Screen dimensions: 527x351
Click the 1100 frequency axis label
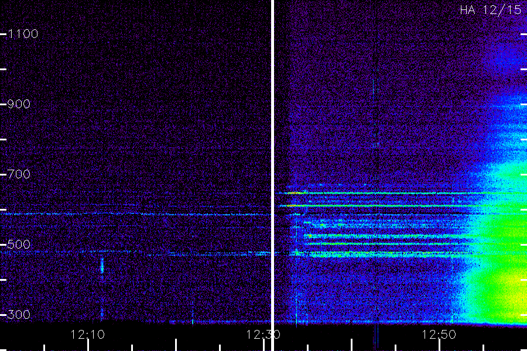pyautogui.click(x=23, y=34)
